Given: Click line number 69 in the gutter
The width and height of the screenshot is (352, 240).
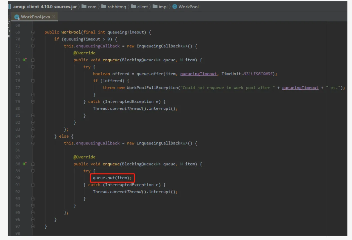Looking at the screenshot, I should click(x=18, y=32).
